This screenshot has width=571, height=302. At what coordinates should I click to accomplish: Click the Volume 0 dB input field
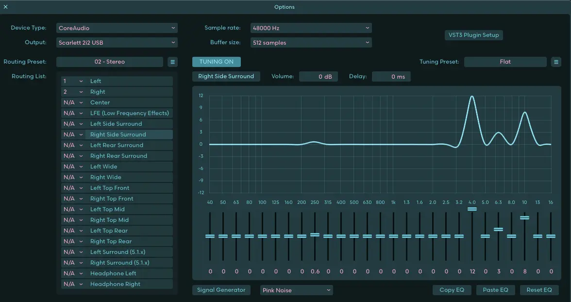[319, 77]
